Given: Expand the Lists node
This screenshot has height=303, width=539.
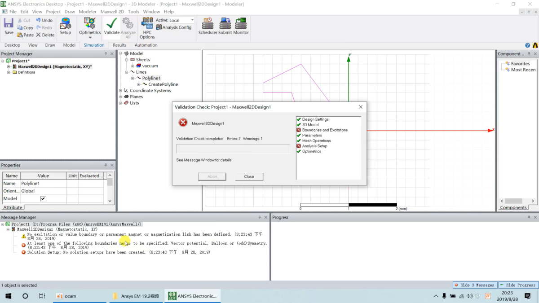Looking at the screenshot, I should point(120,103).
